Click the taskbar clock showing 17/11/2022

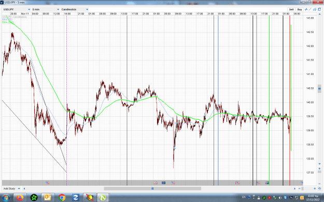point(313,198)
